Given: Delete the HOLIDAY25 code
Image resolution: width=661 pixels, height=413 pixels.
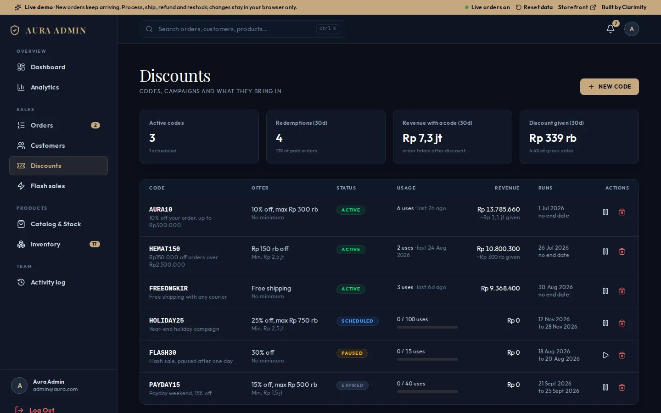Looking at the screenshot, I should 622,323.
